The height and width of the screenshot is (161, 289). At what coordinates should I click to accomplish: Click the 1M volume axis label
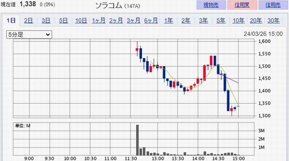pos(261,148)
